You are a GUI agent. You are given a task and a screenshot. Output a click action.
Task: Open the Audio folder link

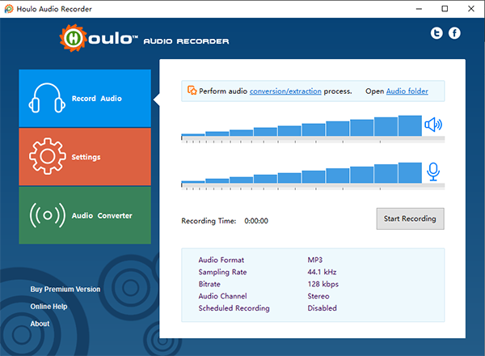click(x=407, y=91)
